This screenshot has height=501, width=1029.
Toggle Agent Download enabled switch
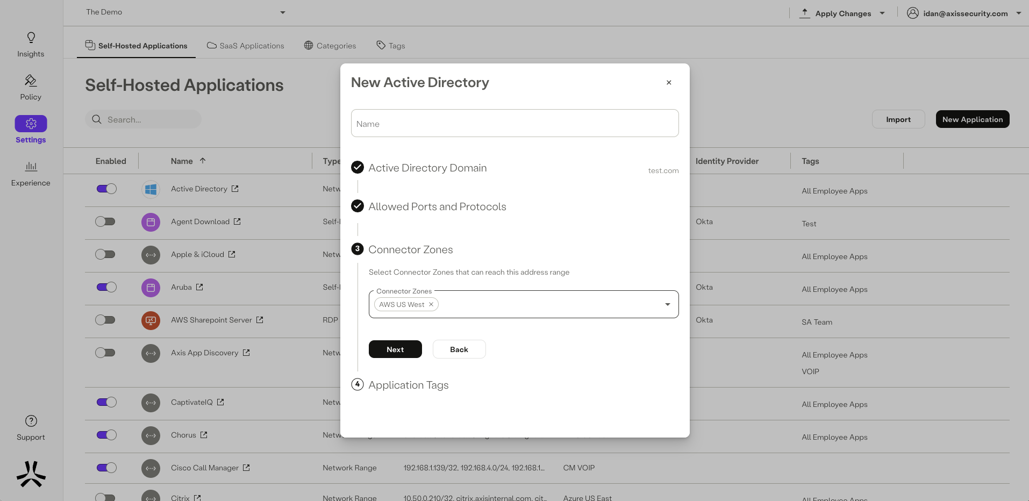coord(105,221)
